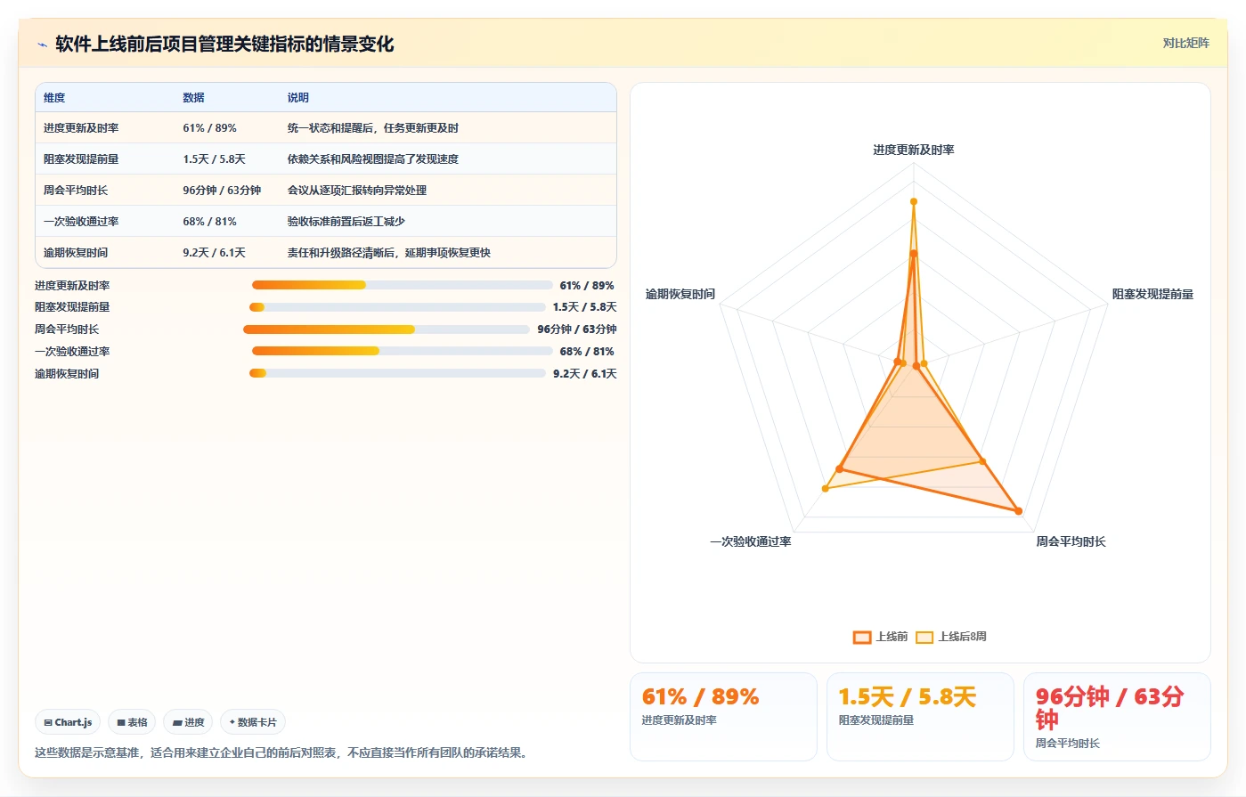Viewport: 1246px width, 797px height.
Task: Click the 1.5天 / 5.8天 data card
Action: (920, 717)
